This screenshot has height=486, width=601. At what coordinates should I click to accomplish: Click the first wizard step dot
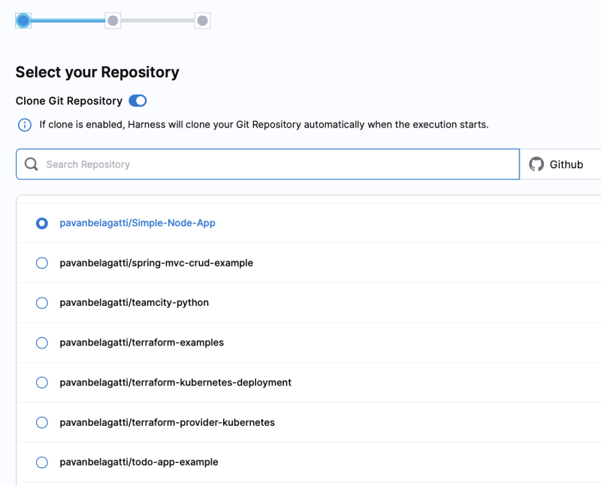23,20
